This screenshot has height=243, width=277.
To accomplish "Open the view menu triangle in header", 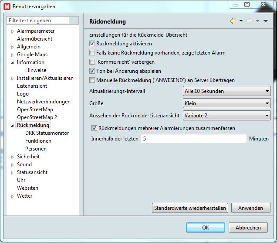I will tap(265, 21).
